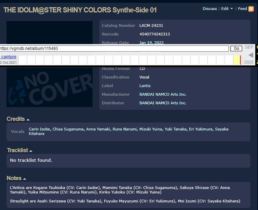Click the album title heading
Image resolution: width=258 pixels, height=210 pixels.
click(x=80, y=10)
